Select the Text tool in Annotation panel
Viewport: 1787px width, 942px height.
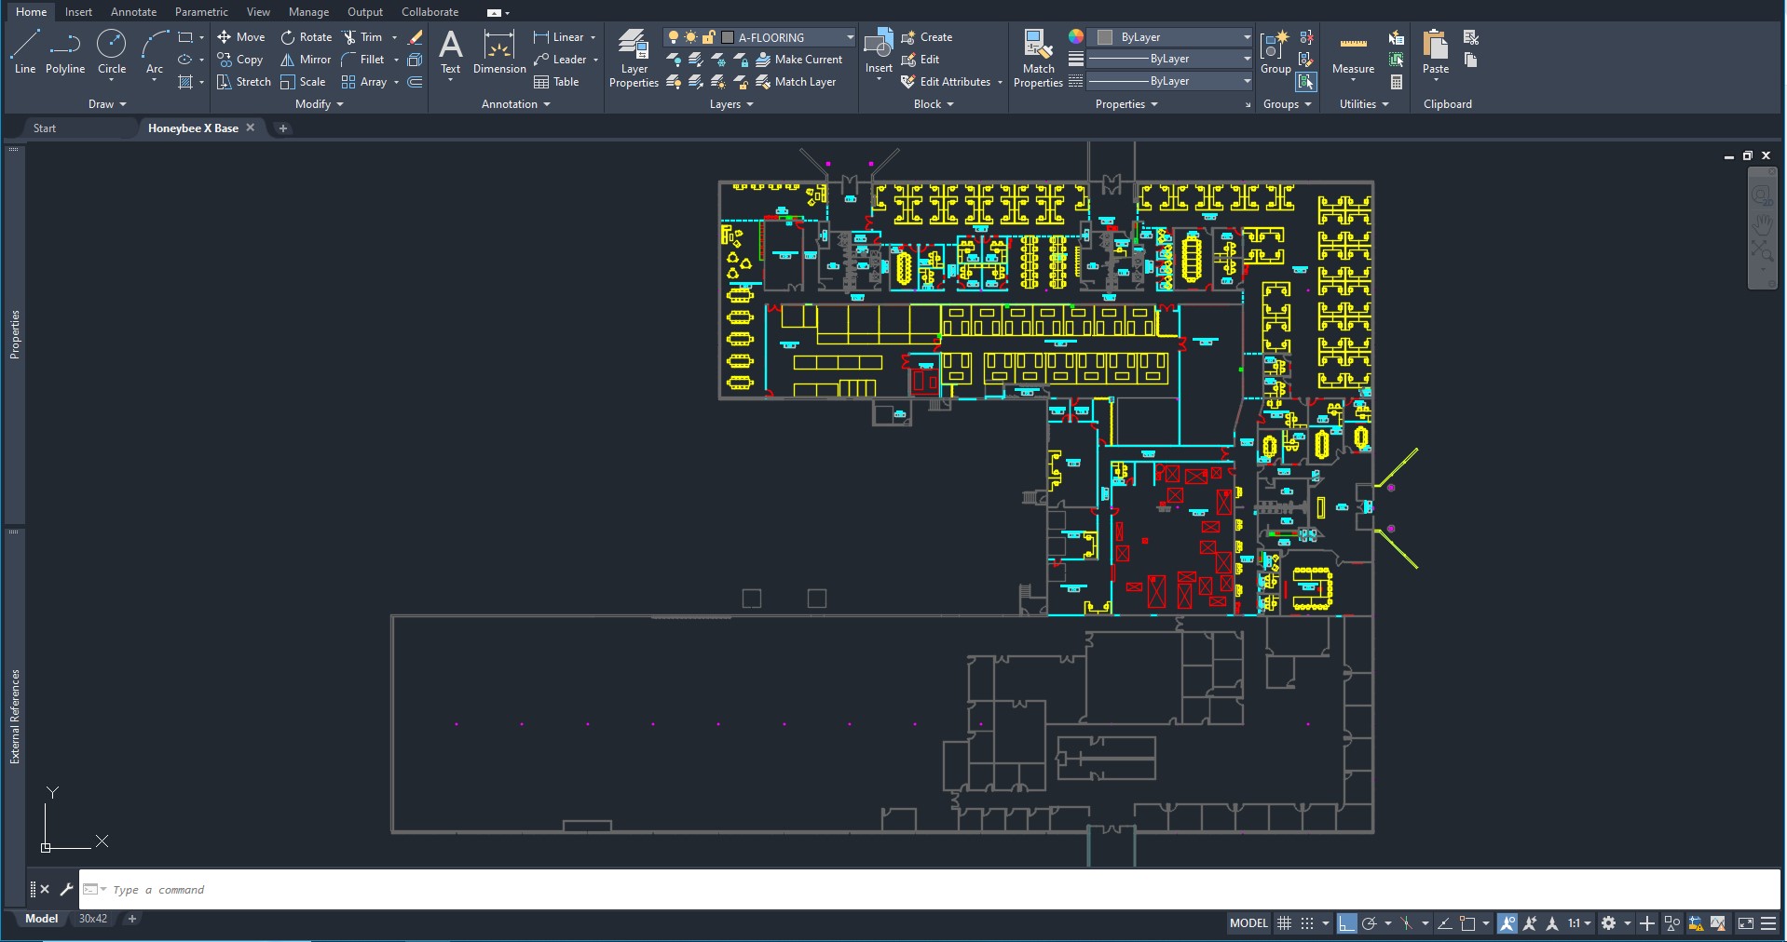click(x=451, y=51)
